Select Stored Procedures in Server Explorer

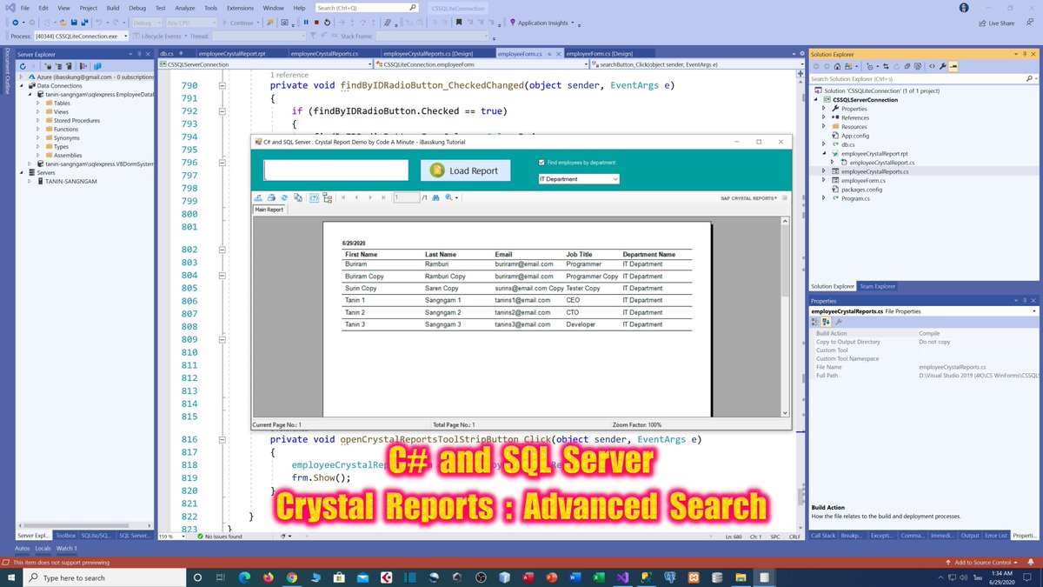click(x=76, y=120)
